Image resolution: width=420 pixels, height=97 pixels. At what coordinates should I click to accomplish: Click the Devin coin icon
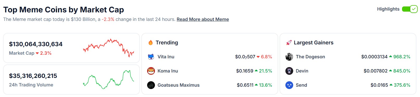289,71
